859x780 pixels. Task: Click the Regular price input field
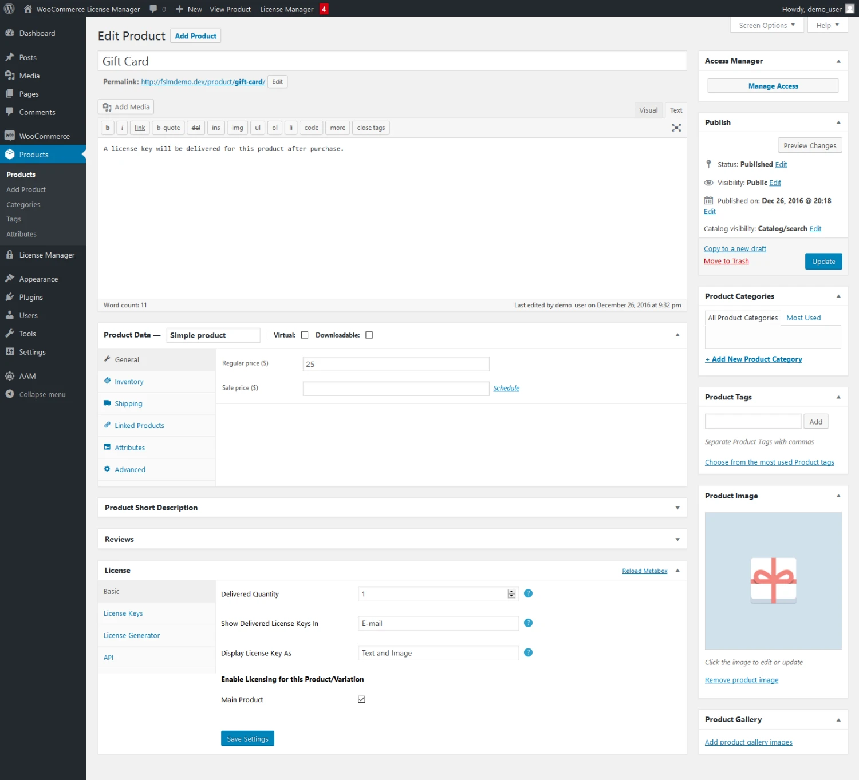[396, 364]
